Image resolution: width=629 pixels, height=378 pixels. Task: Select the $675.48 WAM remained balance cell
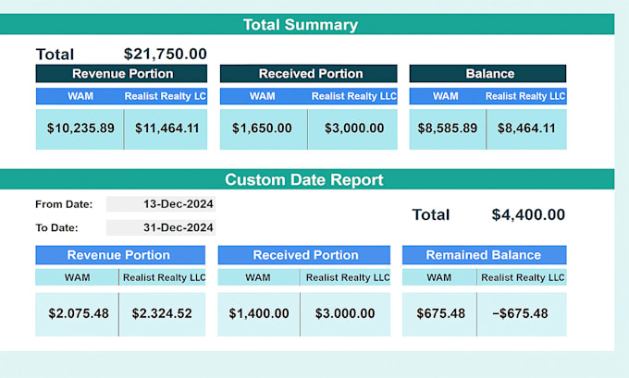[439, 314]
